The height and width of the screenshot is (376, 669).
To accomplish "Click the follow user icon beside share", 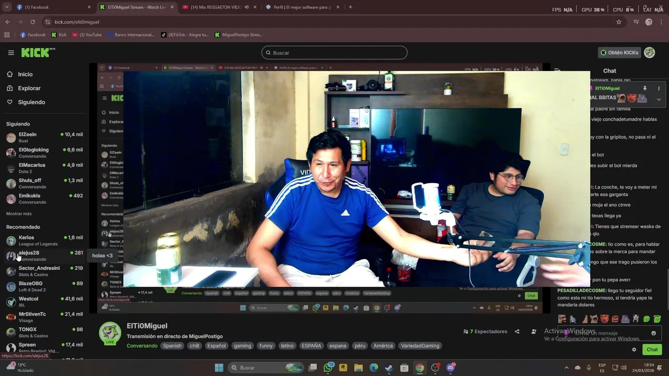I will tap(534, 332).
